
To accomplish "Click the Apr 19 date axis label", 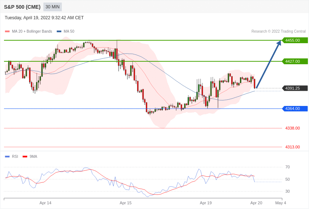I will [x=206, y=203].
